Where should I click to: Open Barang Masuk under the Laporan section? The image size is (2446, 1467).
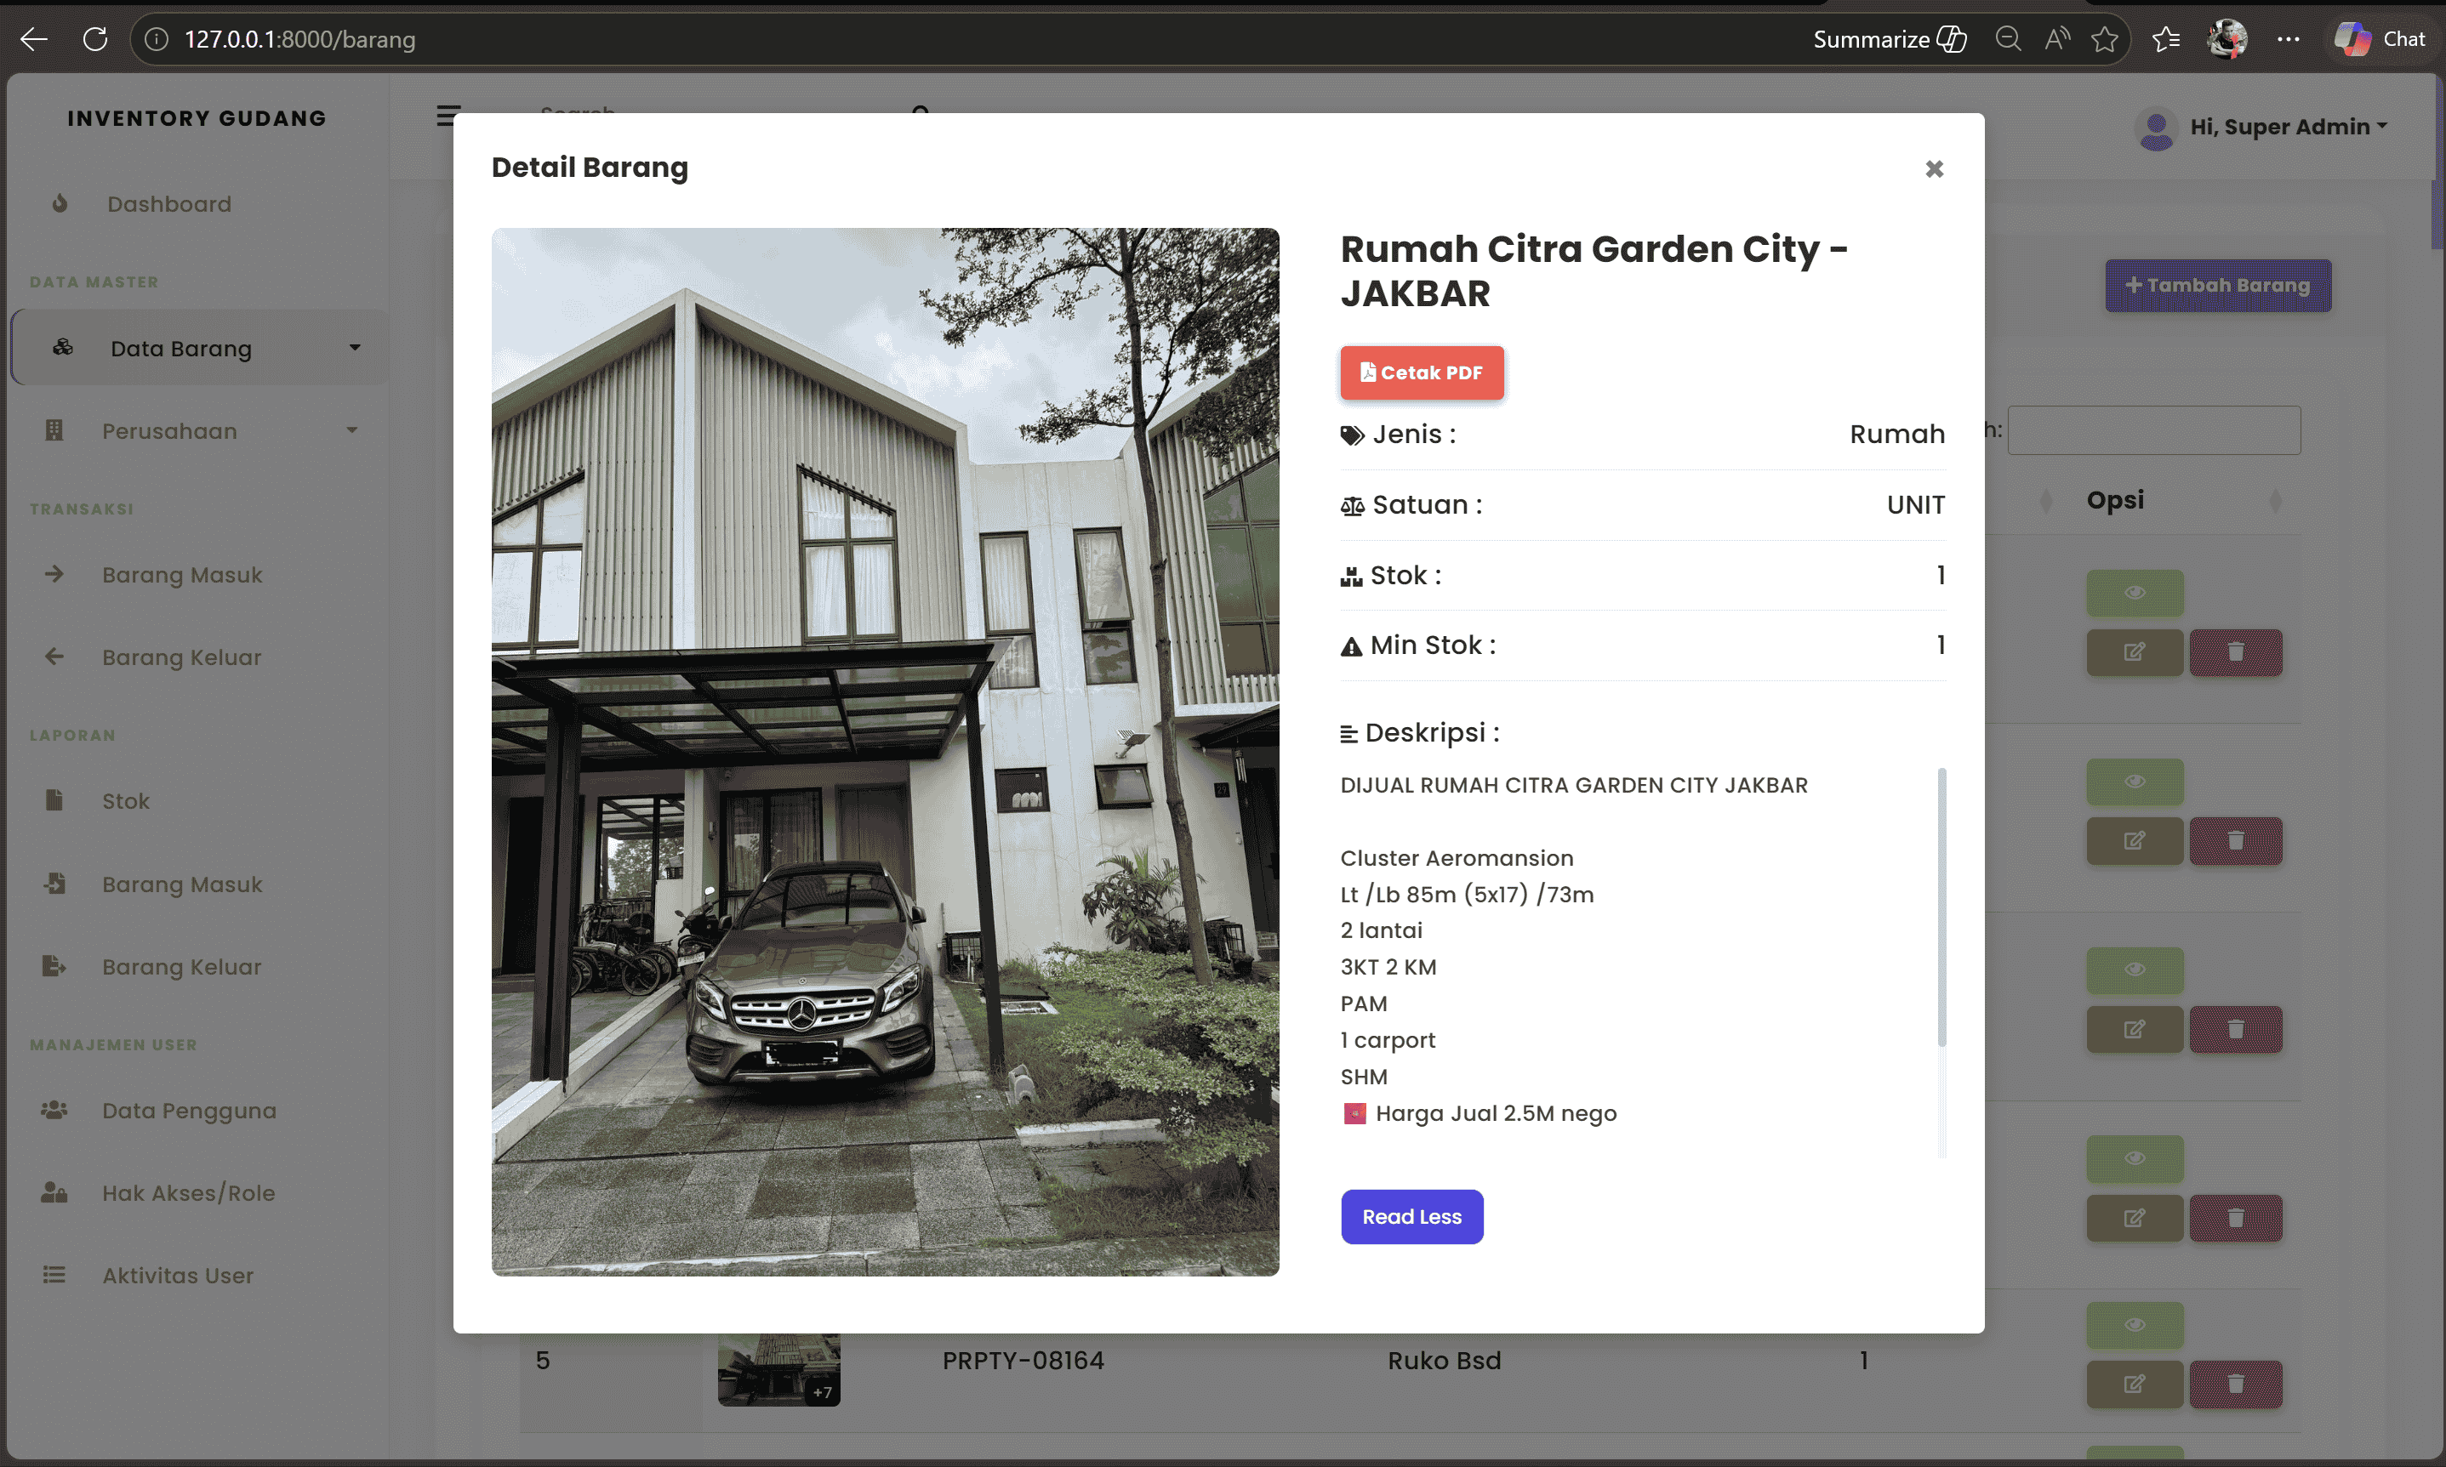(182, 884)
